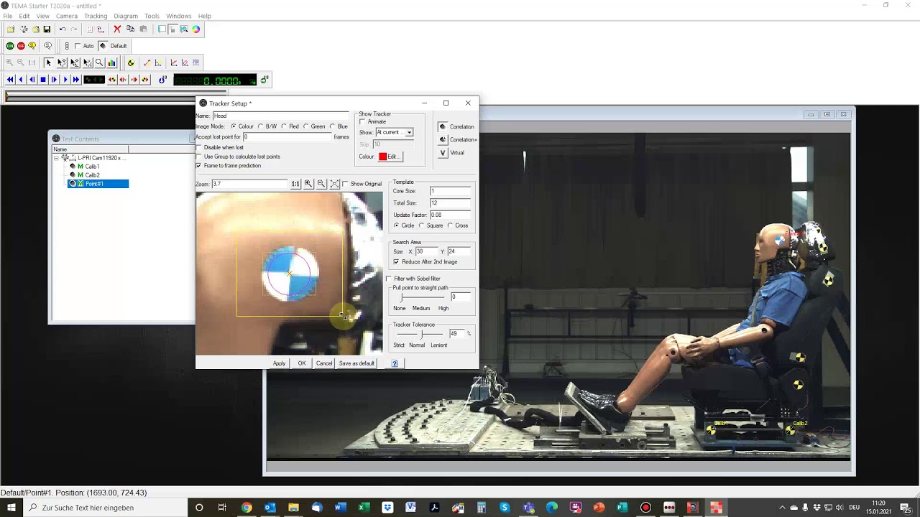Open the Diagram menu
920x517 pixels.
[126, 16]
